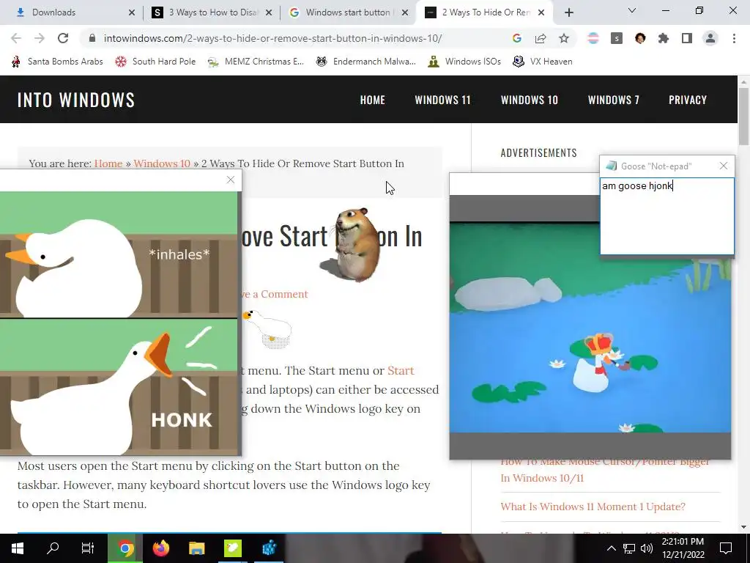The image size is (750, 563).
Task: Open HOME in site navigation
Action: coord(373,100)
